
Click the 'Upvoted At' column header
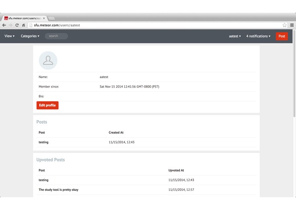pos(176,170)
